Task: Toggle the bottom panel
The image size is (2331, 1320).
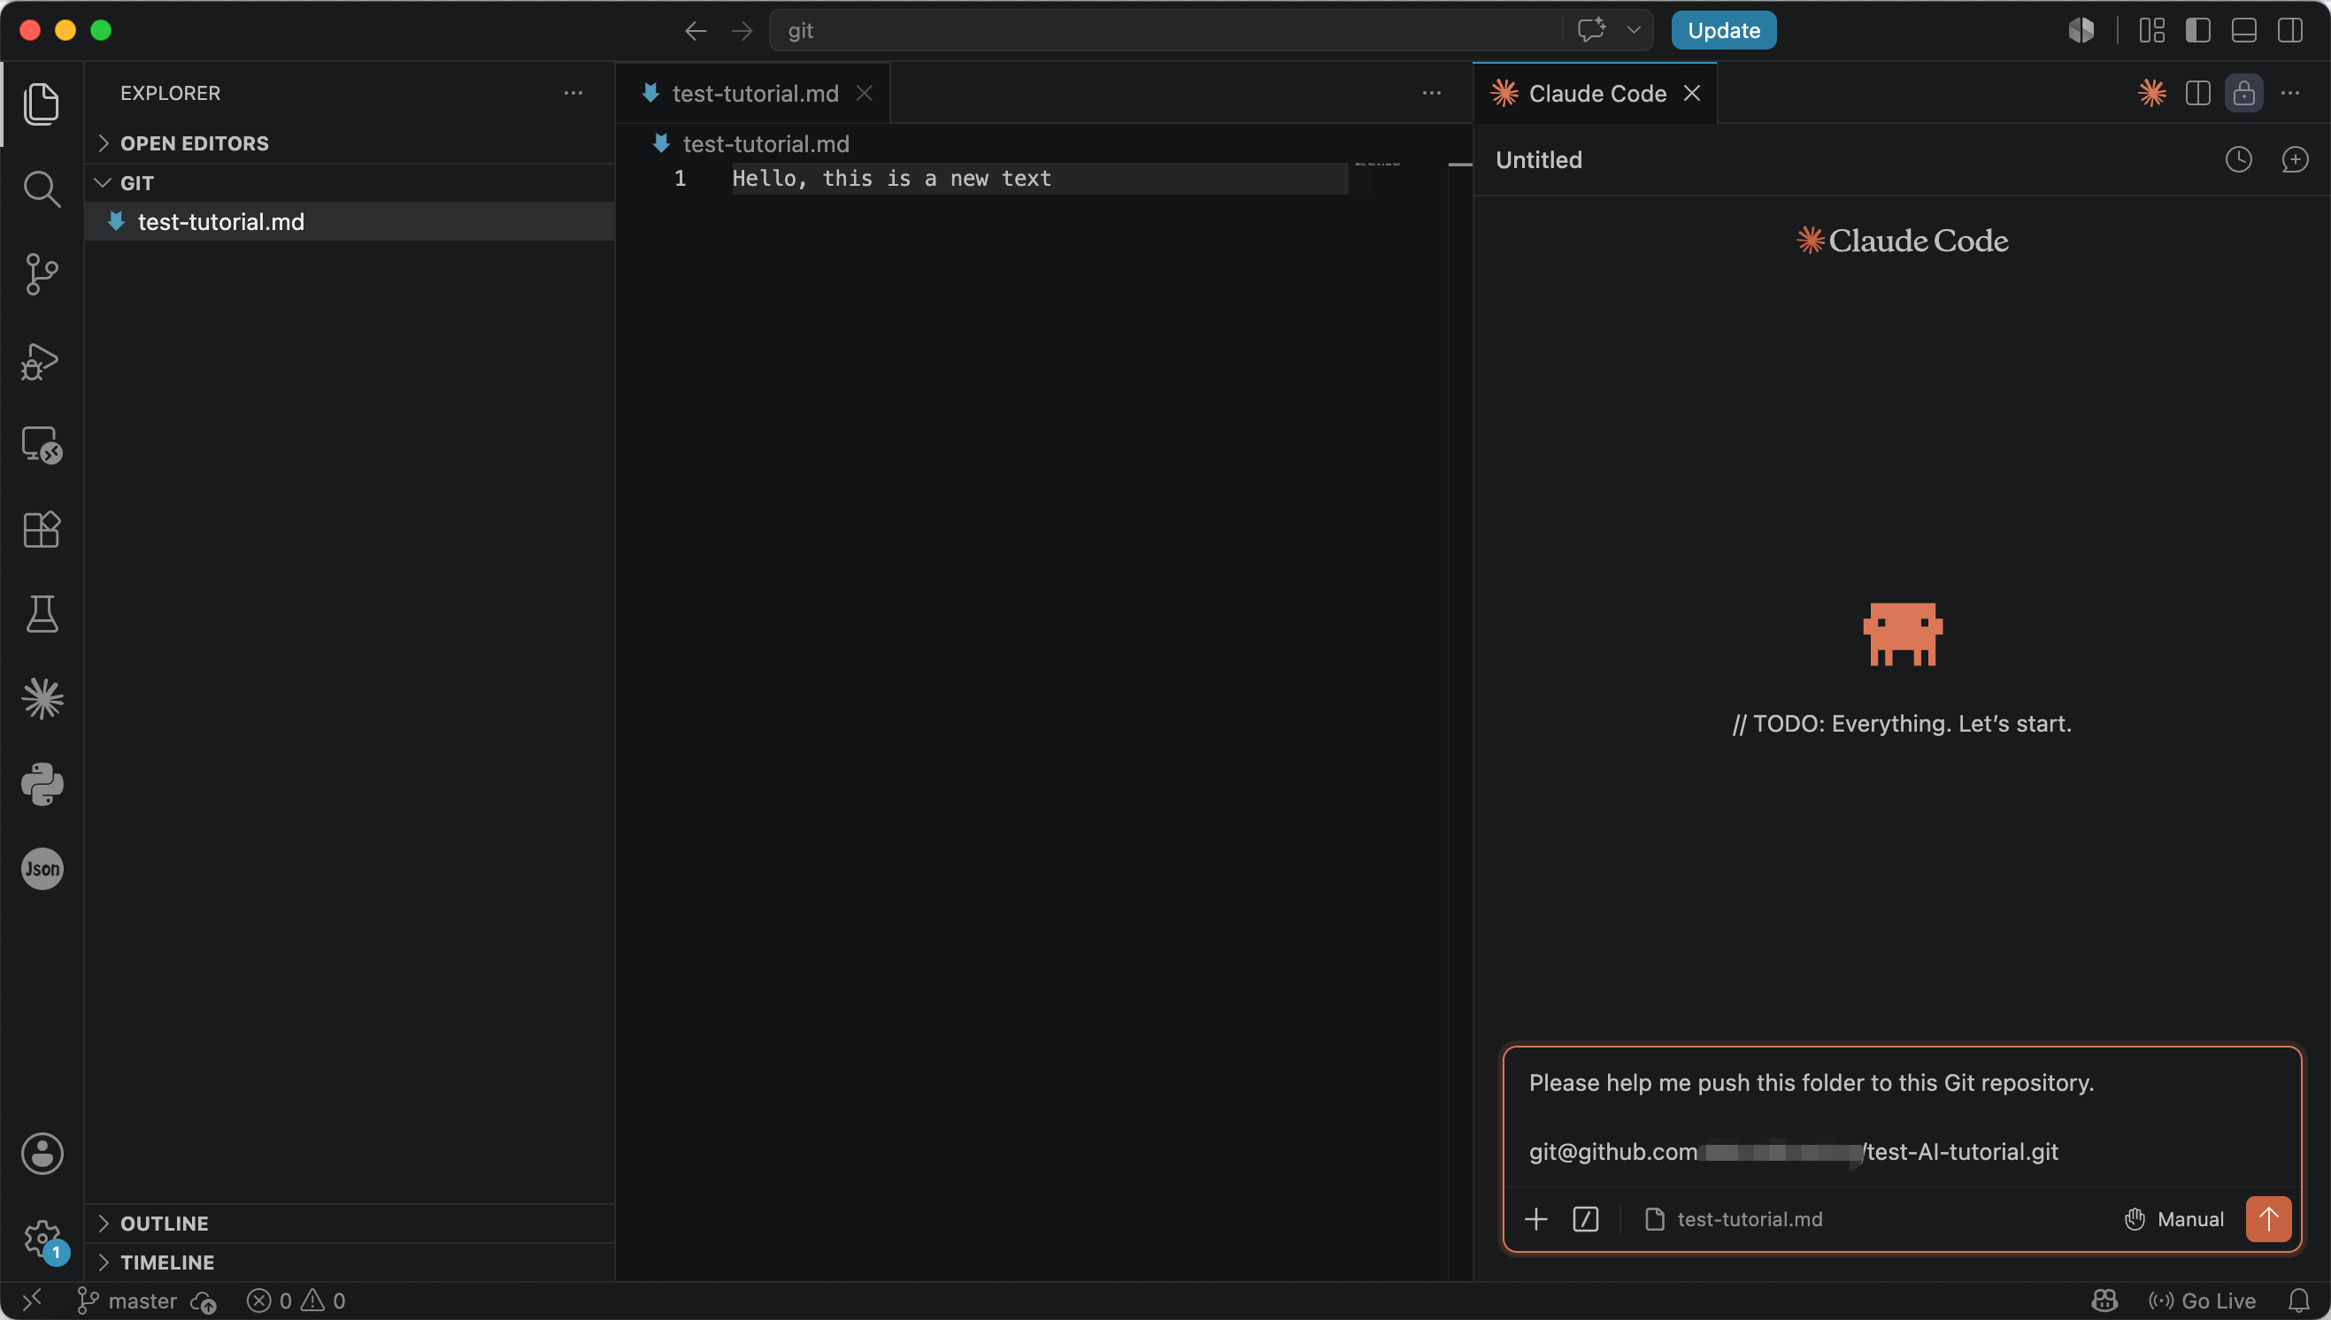Action: tap(2244, 31)
